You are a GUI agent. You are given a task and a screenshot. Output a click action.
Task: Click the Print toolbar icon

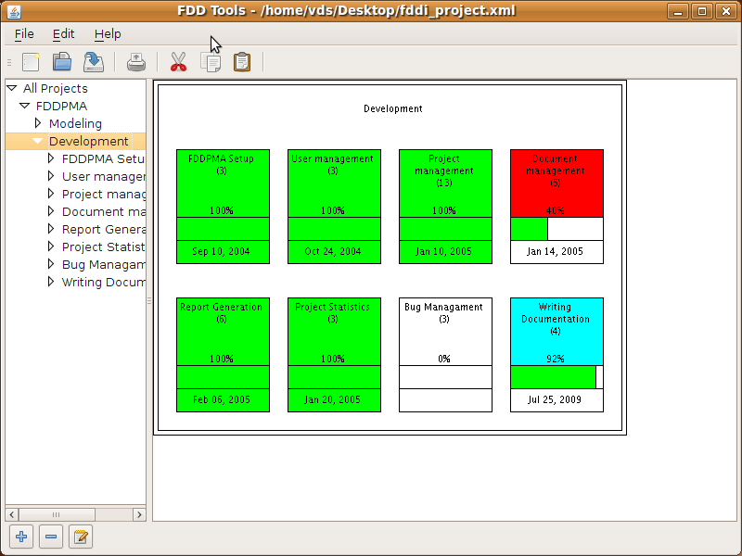136,62
